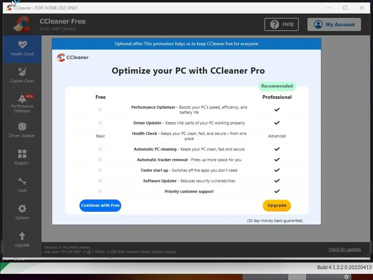Click the yellow Upgrade button
This screenshot has height=280, width=373.
(x=277, y=206)
